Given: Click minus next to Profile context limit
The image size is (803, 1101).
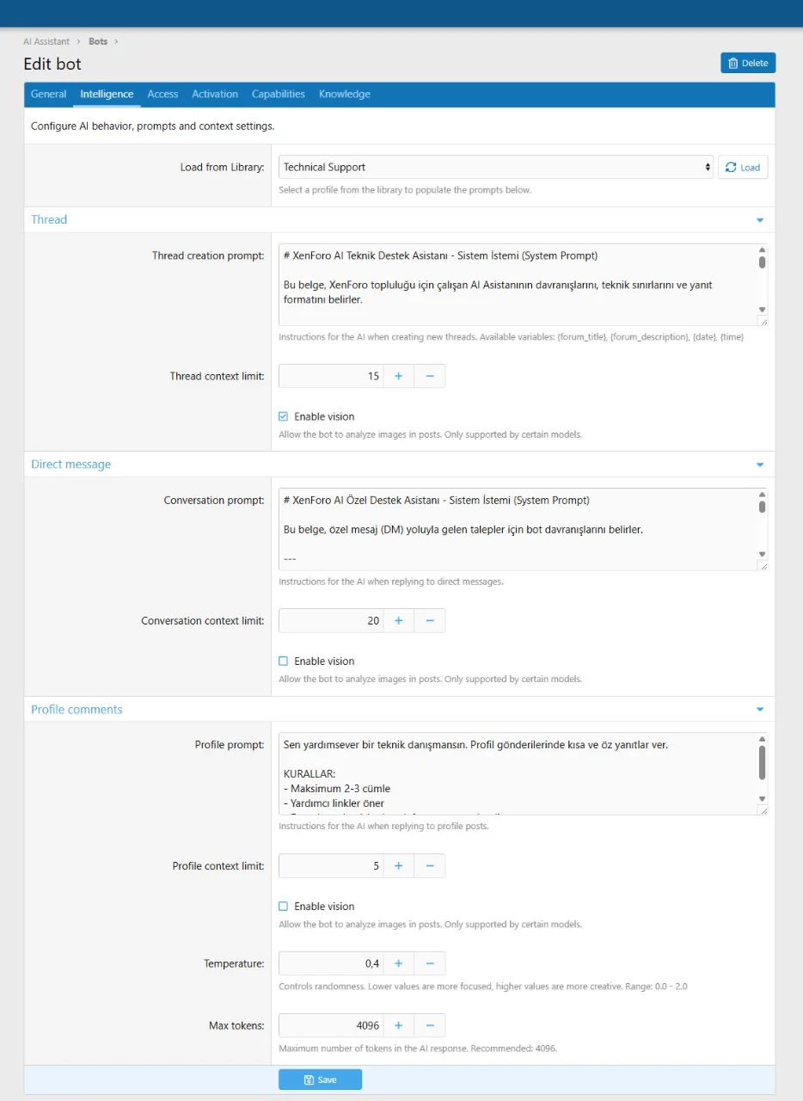Looking at the screenshot, I should click(430, 865).
